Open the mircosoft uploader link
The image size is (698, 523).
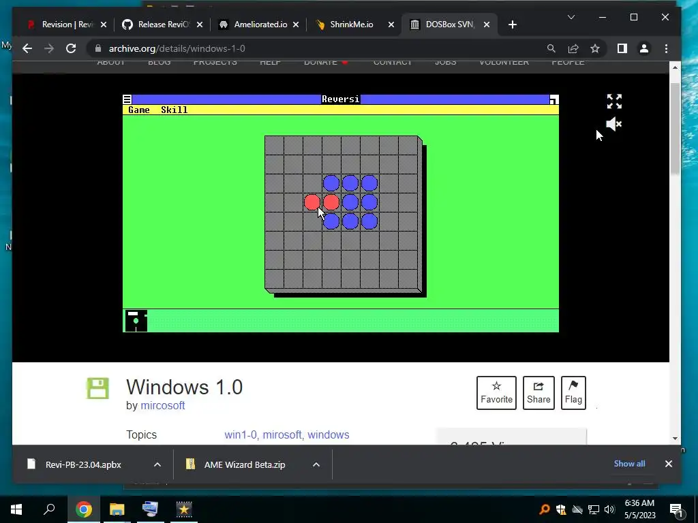click(x=162, y=406)
